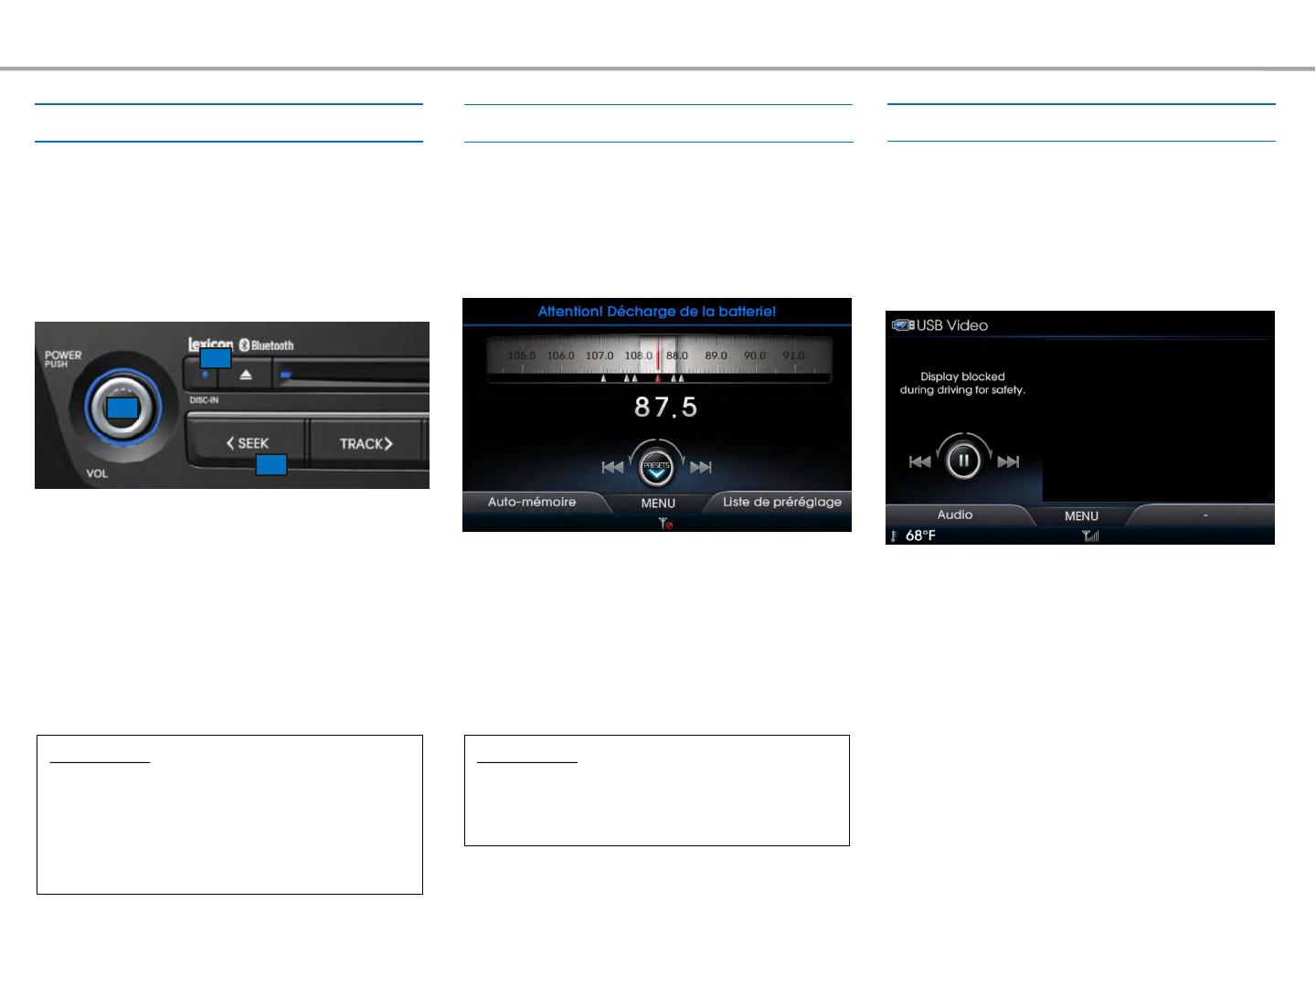Click the black blocked video area
Viewport: 1316px width, 987px height.
(1158, 421)
